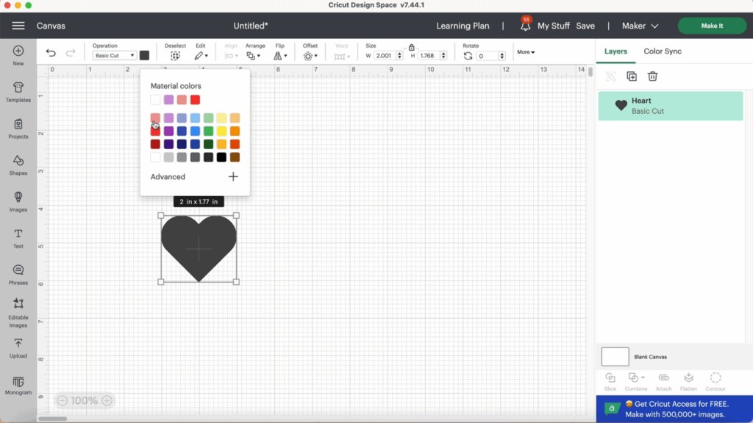
Task: Choose the light purple material color swatch
Action: (x=168, y=100)
